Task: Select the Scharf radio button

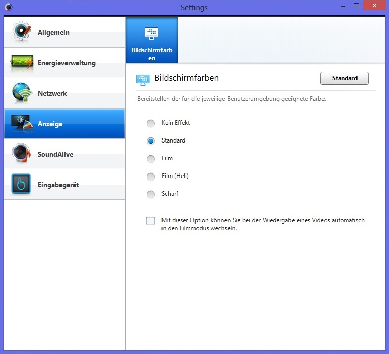Action: click(x=151, y=194)
